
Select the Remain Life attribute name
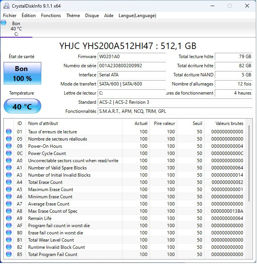pyautogui.click(x=40, y=218)
